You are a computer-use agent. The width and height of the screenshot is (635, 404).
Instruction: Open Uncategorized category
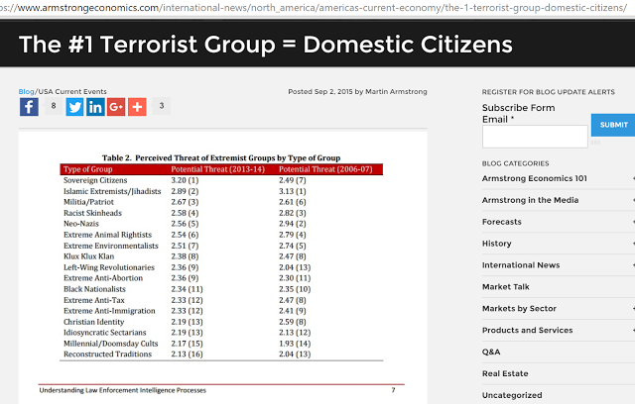512,395
